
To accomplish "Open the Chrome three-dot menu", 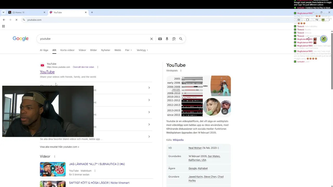I will 329,20.
